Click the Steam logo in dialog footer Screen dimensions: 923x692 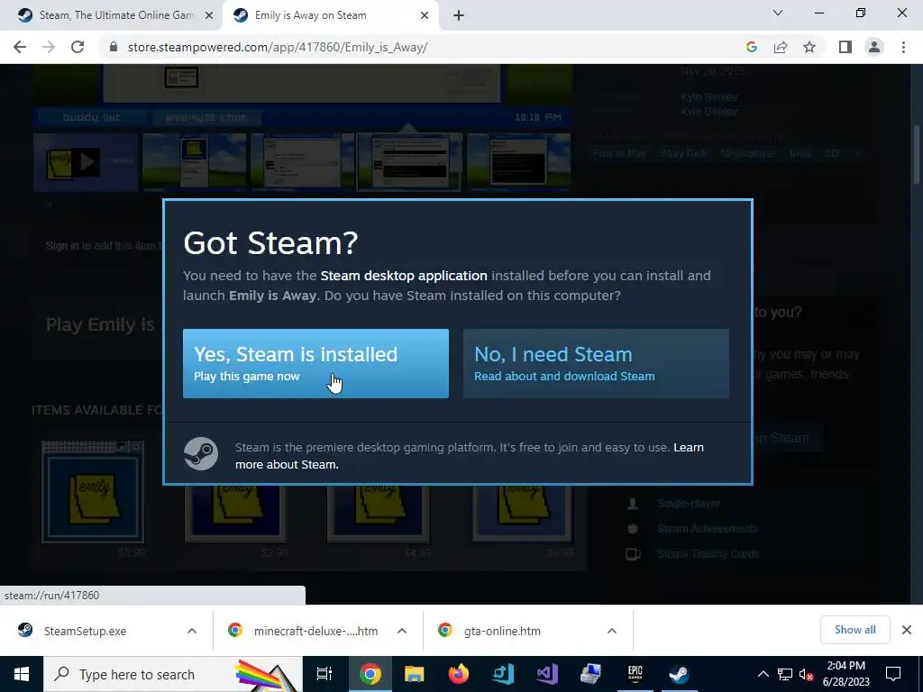pyautogui.click(x=201, y=454)
